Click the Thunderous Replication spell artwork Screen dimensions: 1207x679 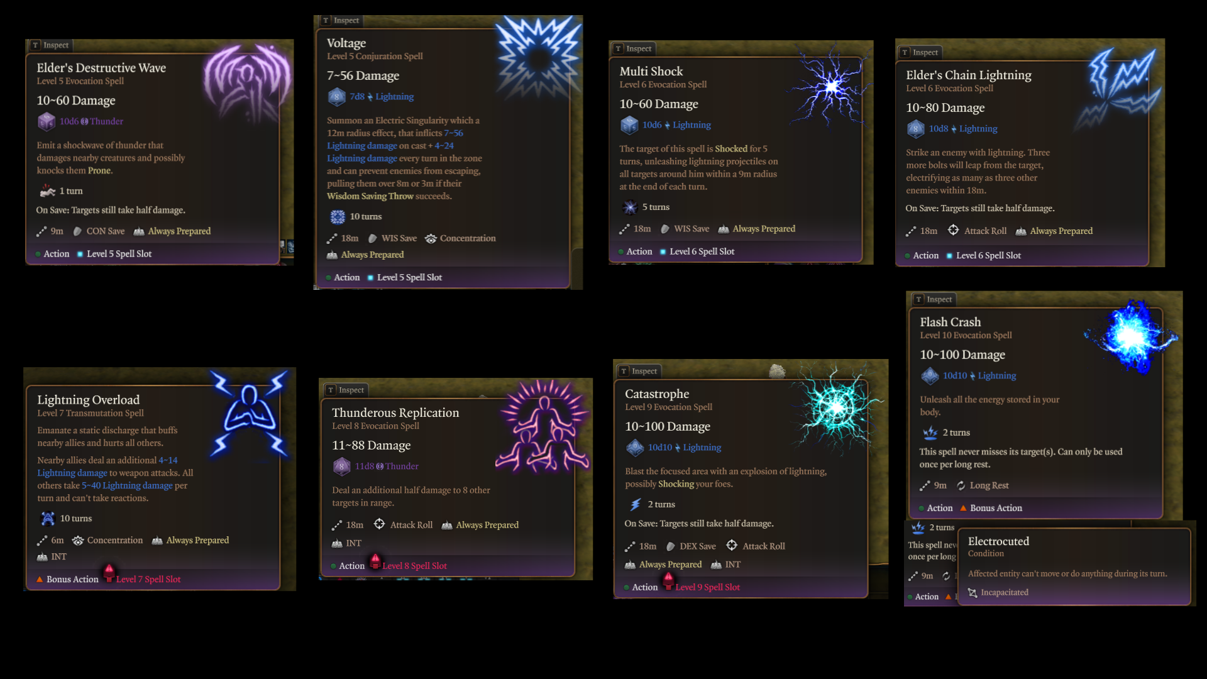click(x=543, y=426)
